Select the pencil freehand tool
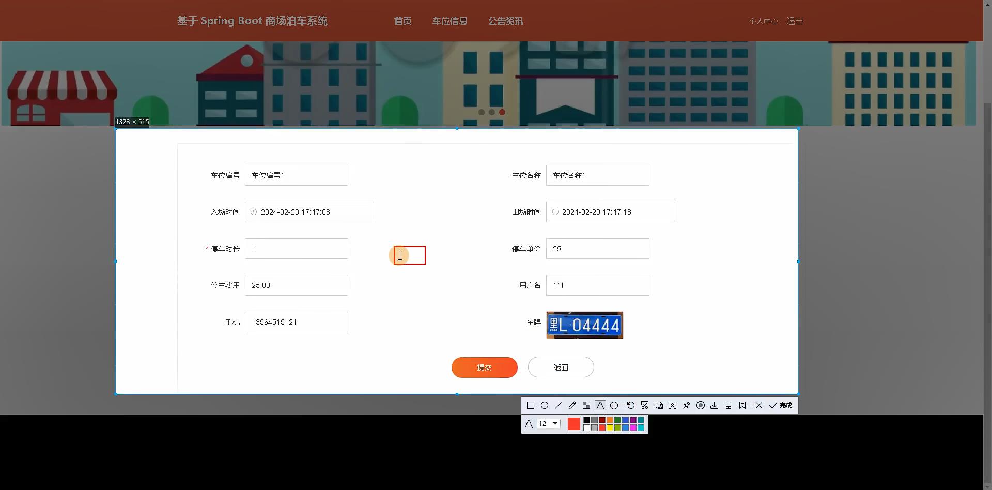 click(572, 405)
